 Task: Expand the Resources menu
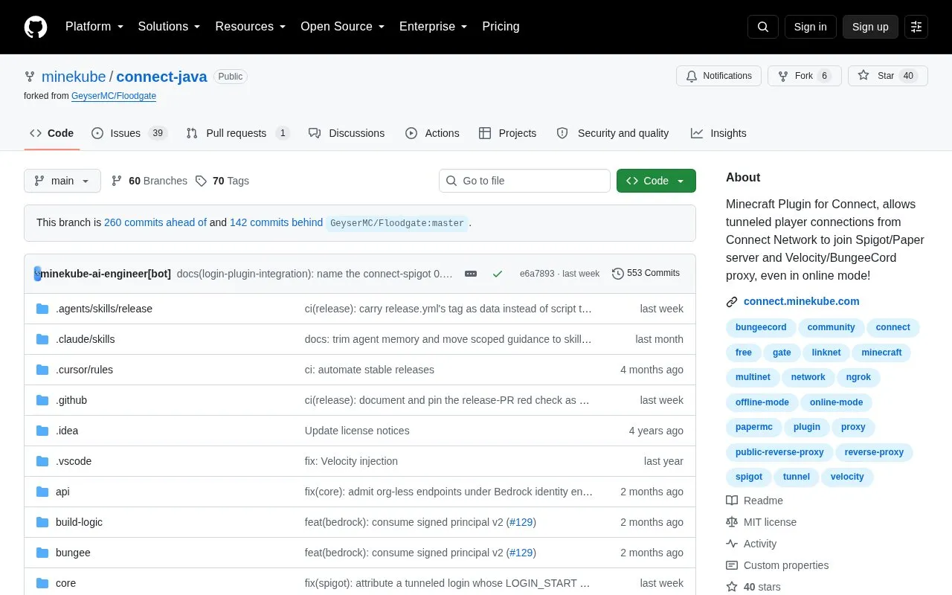(x=251, y=27)
